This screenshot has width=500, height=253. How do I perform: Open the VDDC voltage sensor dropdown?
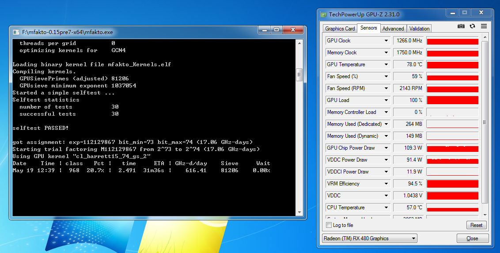point(386,195)
